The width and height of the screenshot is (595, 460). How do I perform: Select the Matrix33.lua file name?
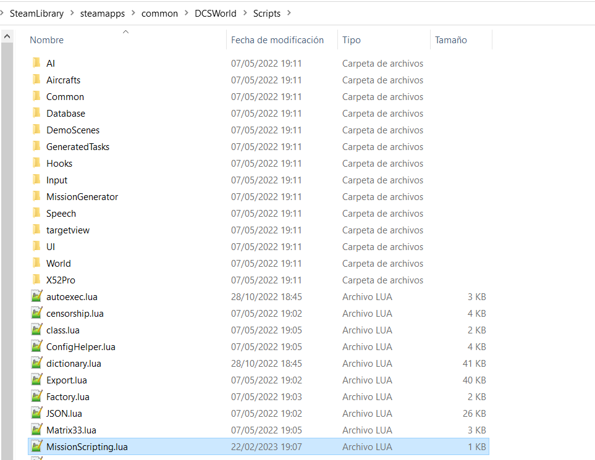pos(71,430)
